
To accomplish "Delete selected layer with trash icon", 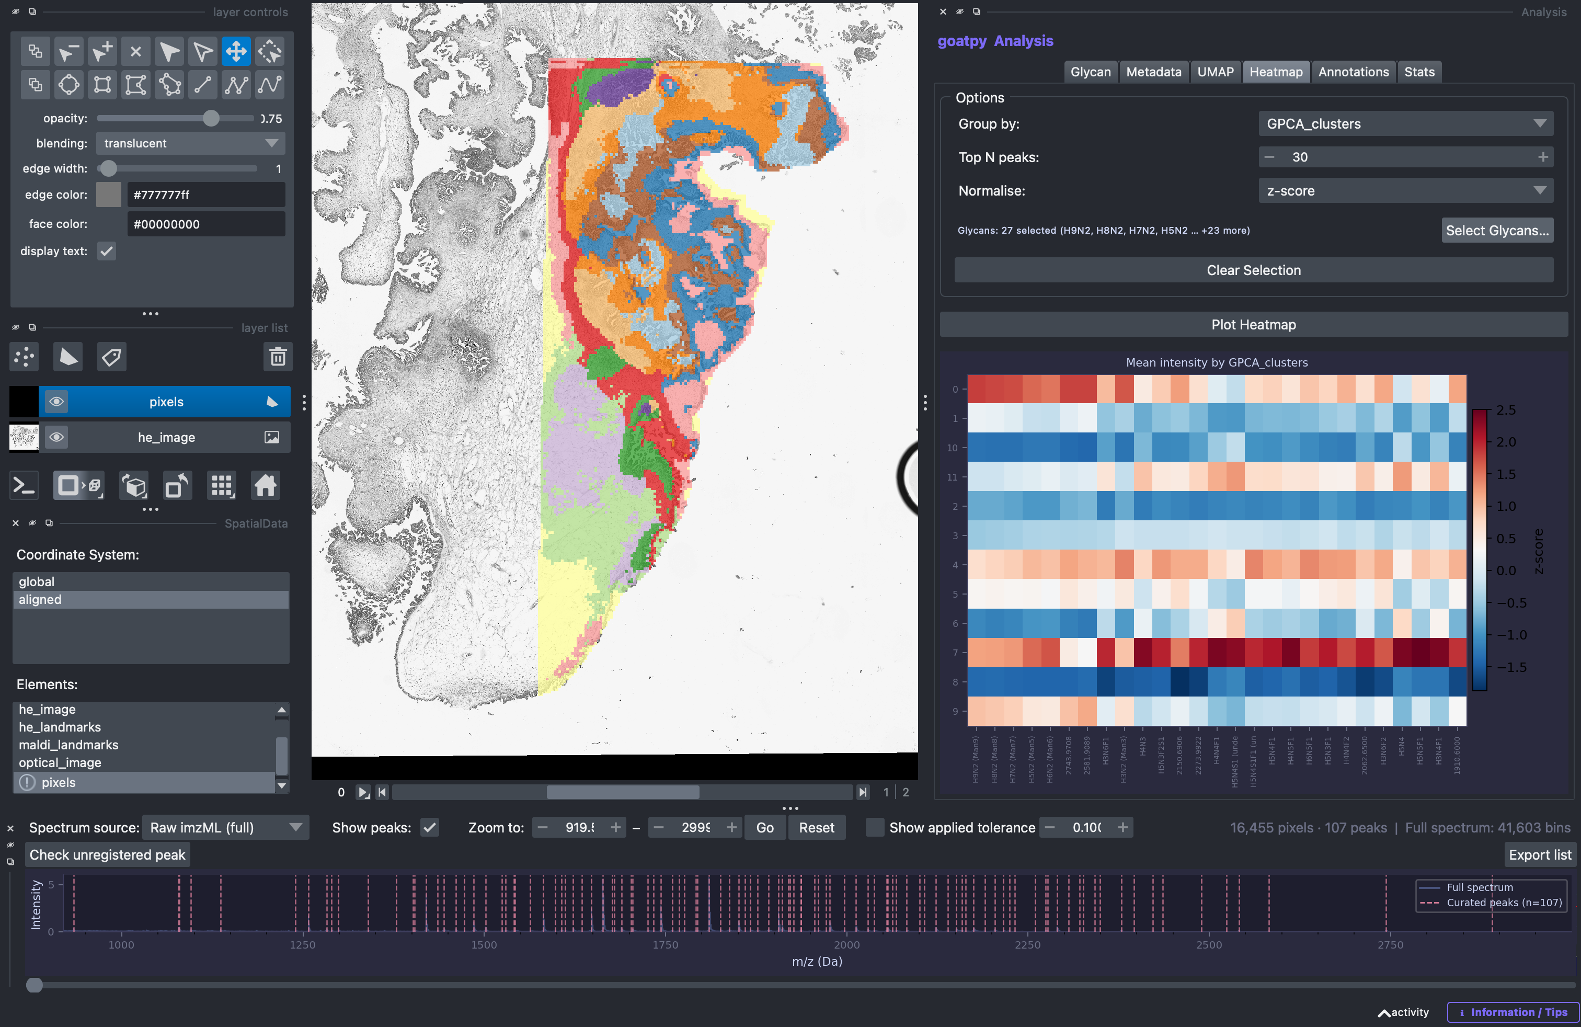I will point(278,357).
